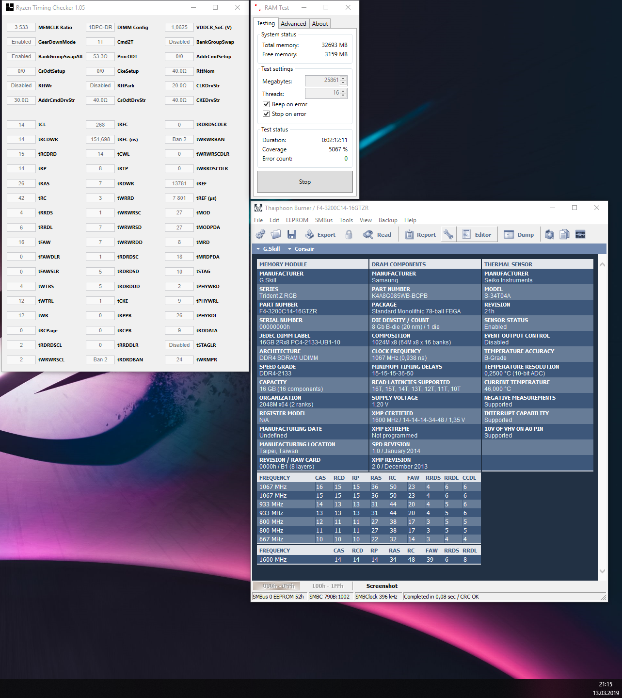
Task: Open the Tools menu
Action: (346, 220)
